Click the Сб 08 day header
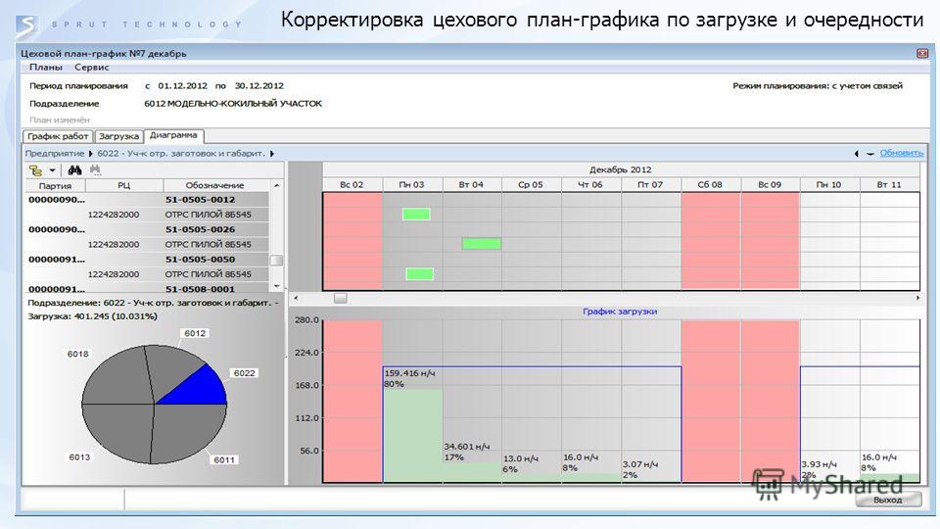 tap(710, 185)
